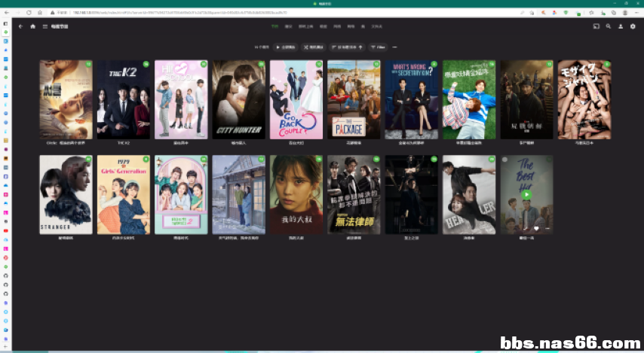Toggle played checkmark on The Best Hit card
The image size is (644, 353).
coord(526,228)
